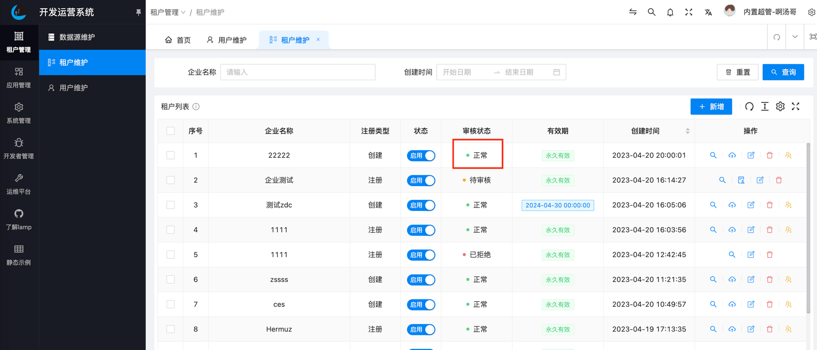Image resolution: width=817 pixels, height=350 pixels.
Task: Refresh the tenant list table
Action: coord(749,107)
